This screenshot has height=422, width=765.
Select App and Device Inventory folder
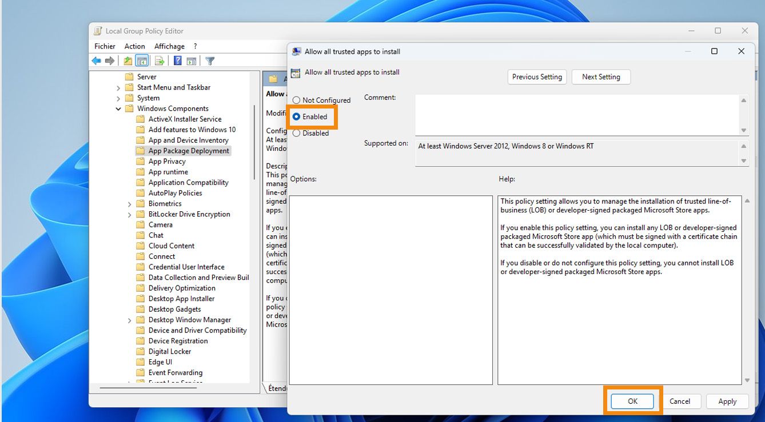[189, 140]
